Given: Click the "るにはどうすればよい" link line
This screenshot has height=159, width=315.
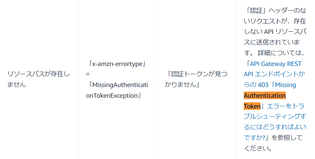Looking at the screenshot, I should 274,127.
